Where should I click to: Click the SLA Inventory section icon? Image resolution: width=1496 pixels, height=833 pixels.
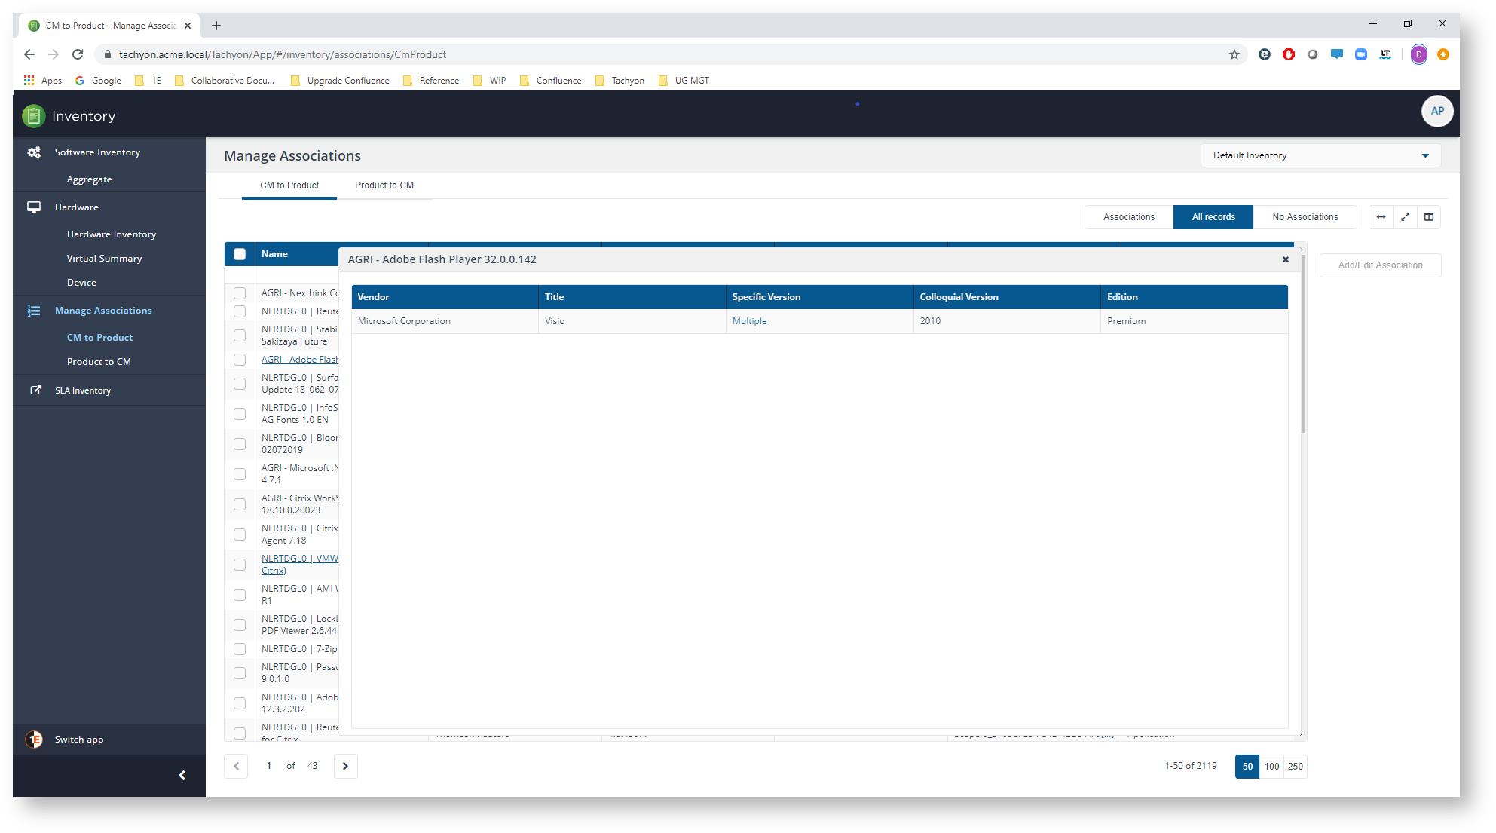pos(34,390)
